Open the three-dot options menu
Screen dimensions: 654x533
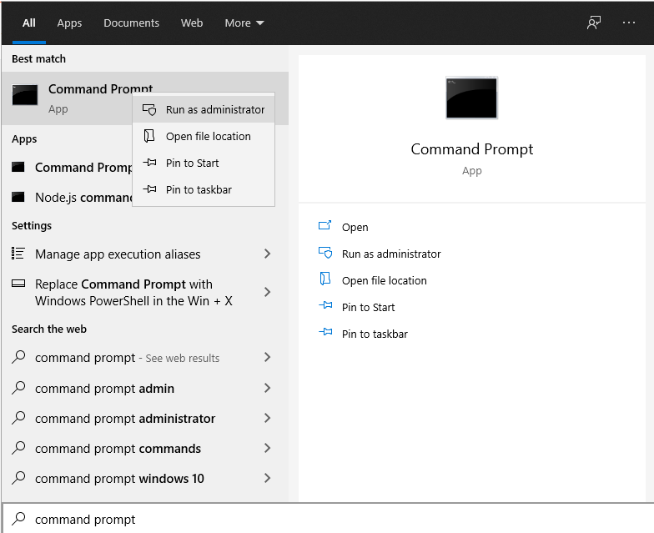629,23
